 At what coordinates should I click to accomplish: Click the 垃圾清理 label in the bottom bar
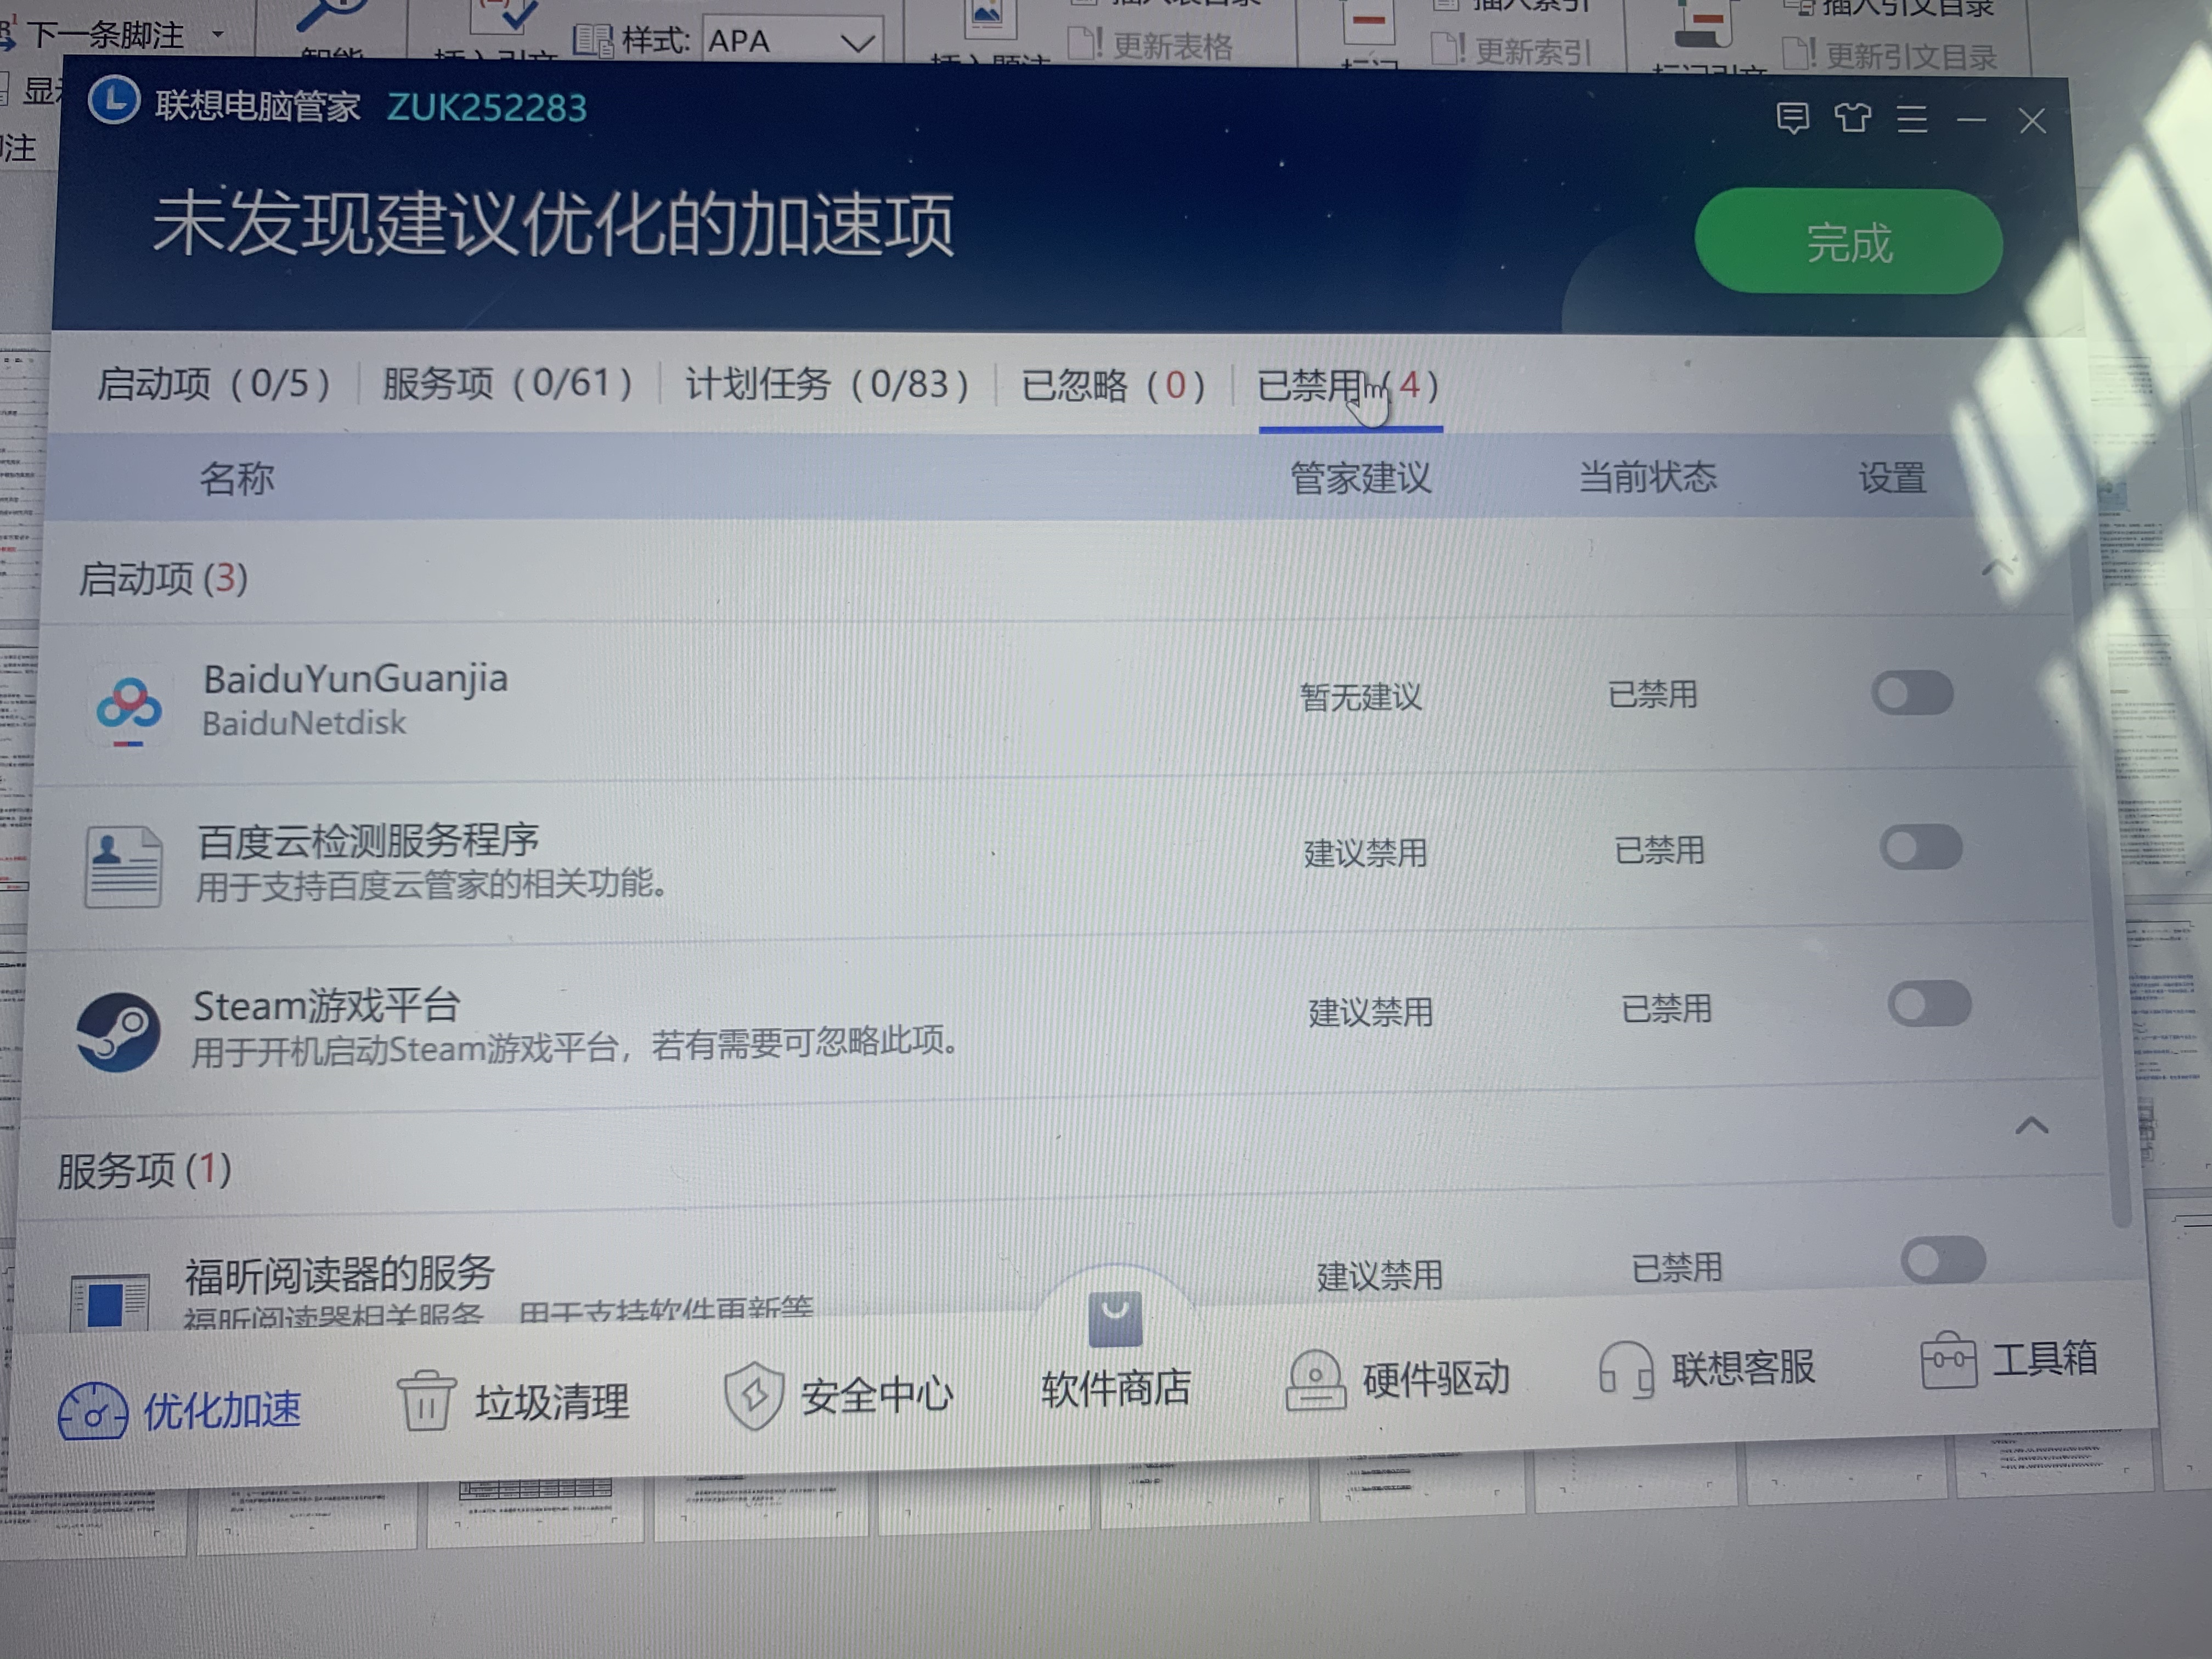tap(552, 1402)
